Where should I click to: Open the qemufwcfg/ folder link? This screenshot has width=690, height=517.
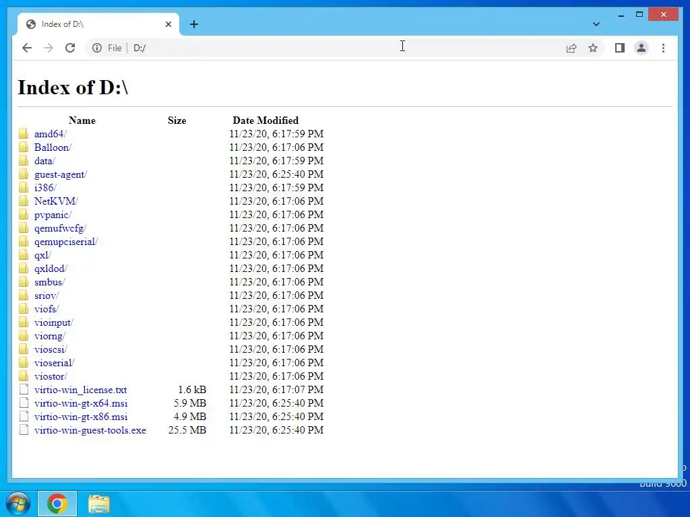tap(60, 228)
